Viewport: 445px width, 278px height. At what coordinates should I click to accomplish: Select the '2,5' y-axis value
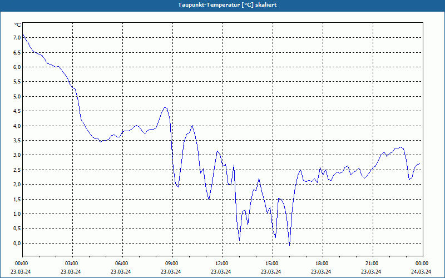[x=18, y=170]
